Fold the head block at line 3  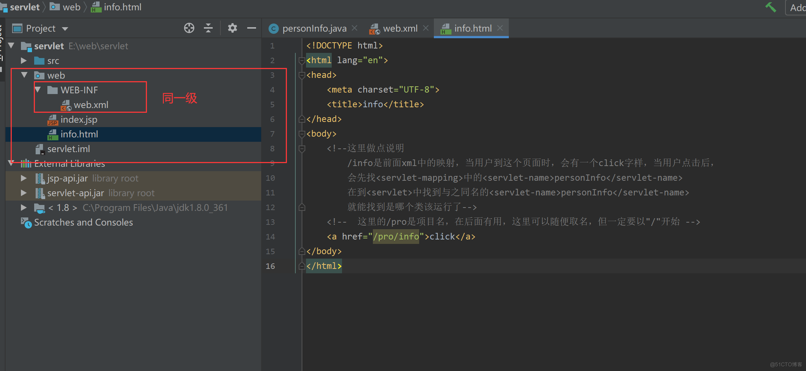tap(302, 75)
